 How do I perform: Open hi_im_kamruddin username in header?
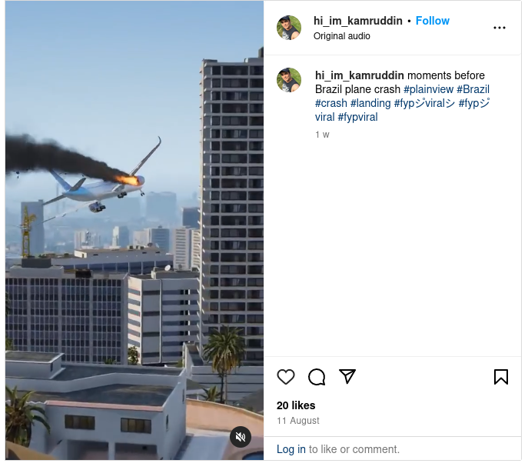pos(357,21)
